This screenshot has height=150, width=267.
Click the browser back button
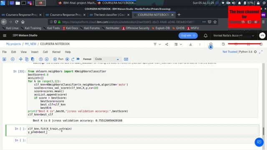[x=4, y=22]
